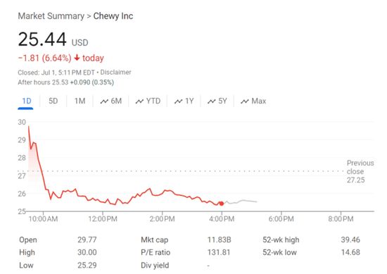Select the 1D time range tab
This screenshot has height=274, width=387.
pos(27,101)
